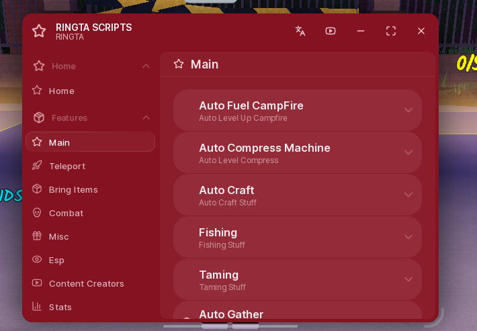Click the Auto Fuel CampFire title
This screenshot has height=331, width=477.
(251, 106)
